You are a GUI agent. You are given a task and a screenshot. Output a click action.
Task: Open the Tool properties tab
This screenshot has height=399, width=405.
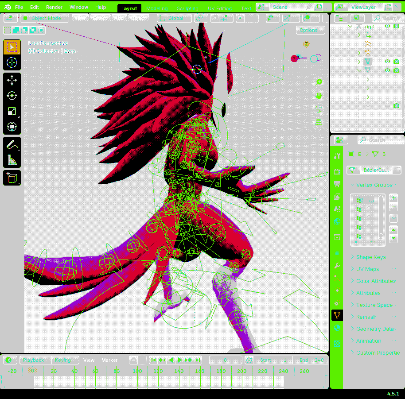(337, 155)
